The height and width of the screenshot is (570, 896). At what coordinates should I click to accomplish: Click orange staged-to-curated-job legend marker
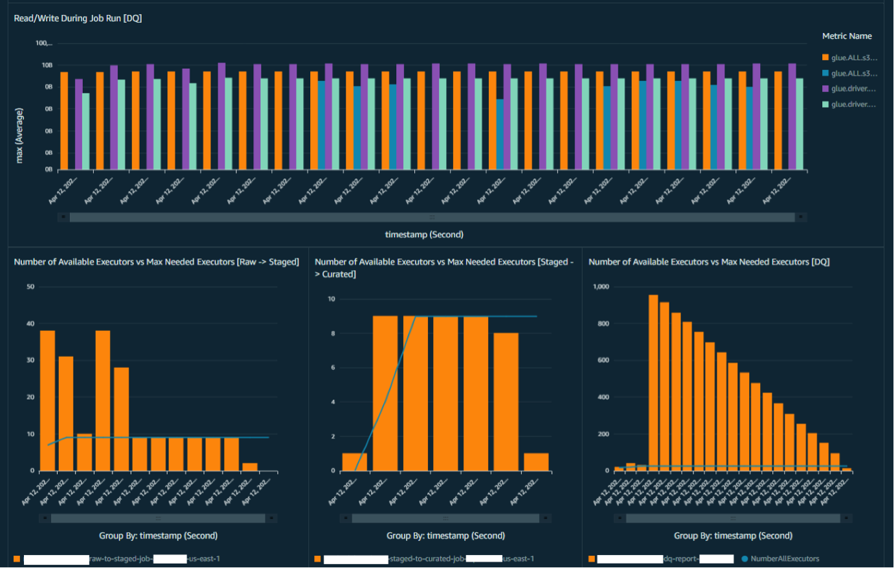pyautogui.click(x=317, y=558)
